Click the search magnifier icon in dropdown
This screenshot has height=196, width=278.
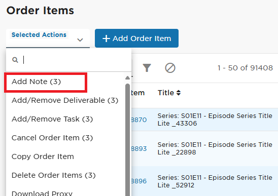(x=15, y=60)
